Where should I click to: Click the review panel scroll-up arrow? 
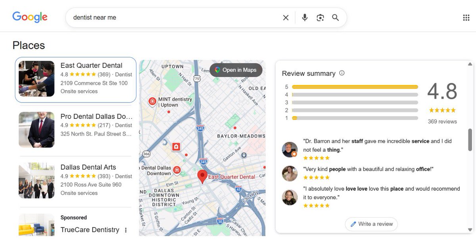click(470, 64)
